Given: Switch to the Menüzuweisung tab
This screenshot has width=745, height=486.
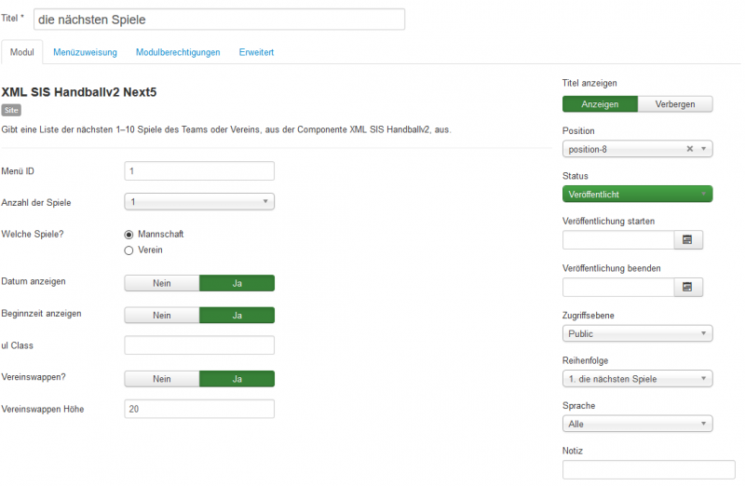Looking at the screenshot, I should [85, 52].
